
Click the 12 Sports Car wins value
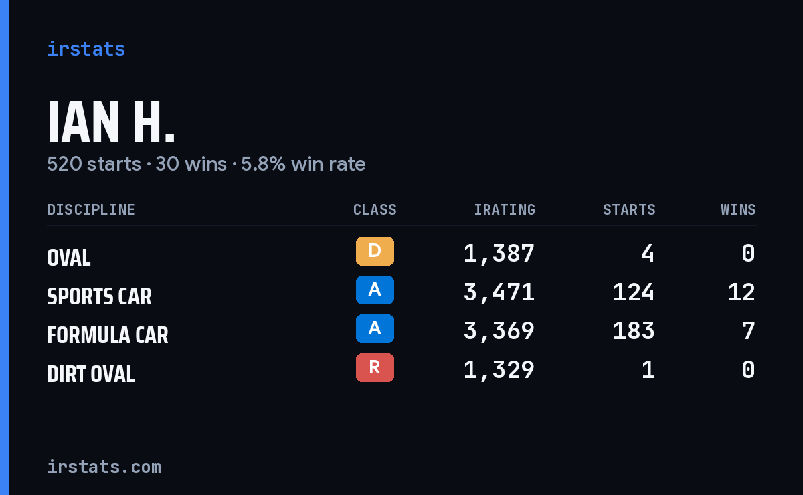741,292
